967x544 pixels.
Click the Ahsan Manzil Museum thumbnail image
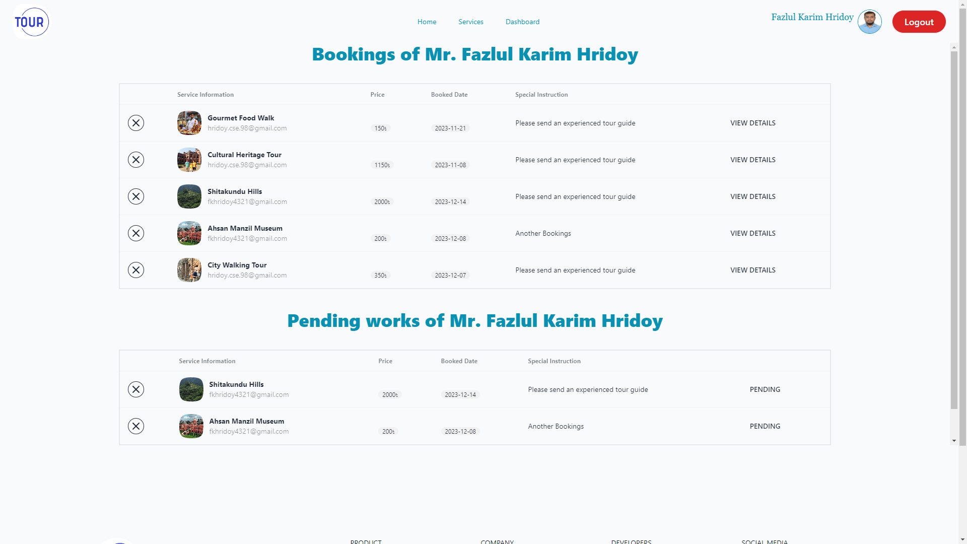click(189, 233)
